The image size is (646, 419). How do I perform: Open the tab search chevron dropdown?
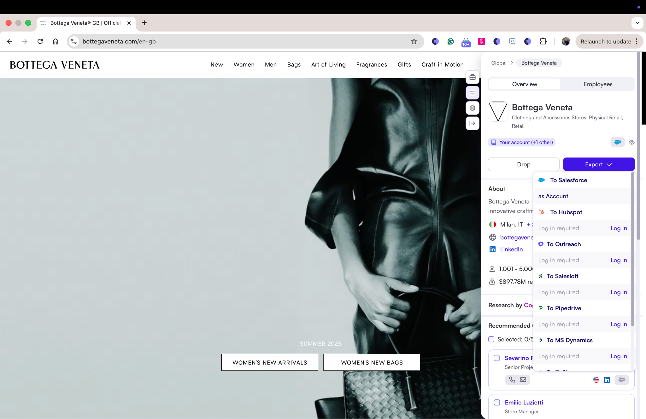point(637,23)
